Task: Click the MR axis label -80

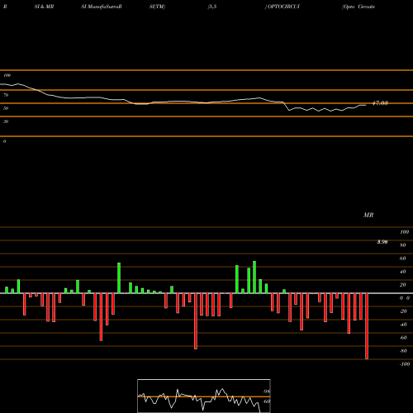Action: (x=403, y=351)
